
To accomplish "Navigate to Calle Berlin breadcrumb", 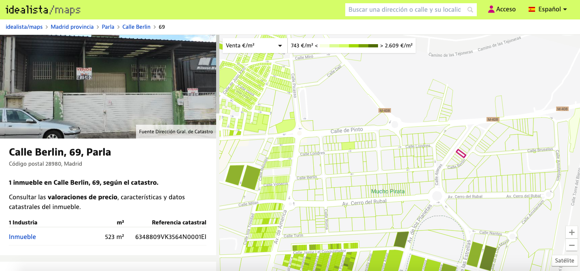I will coord(136,27).
